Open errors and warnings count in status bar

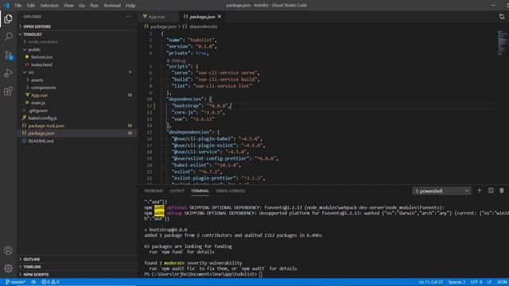point(50,282)
